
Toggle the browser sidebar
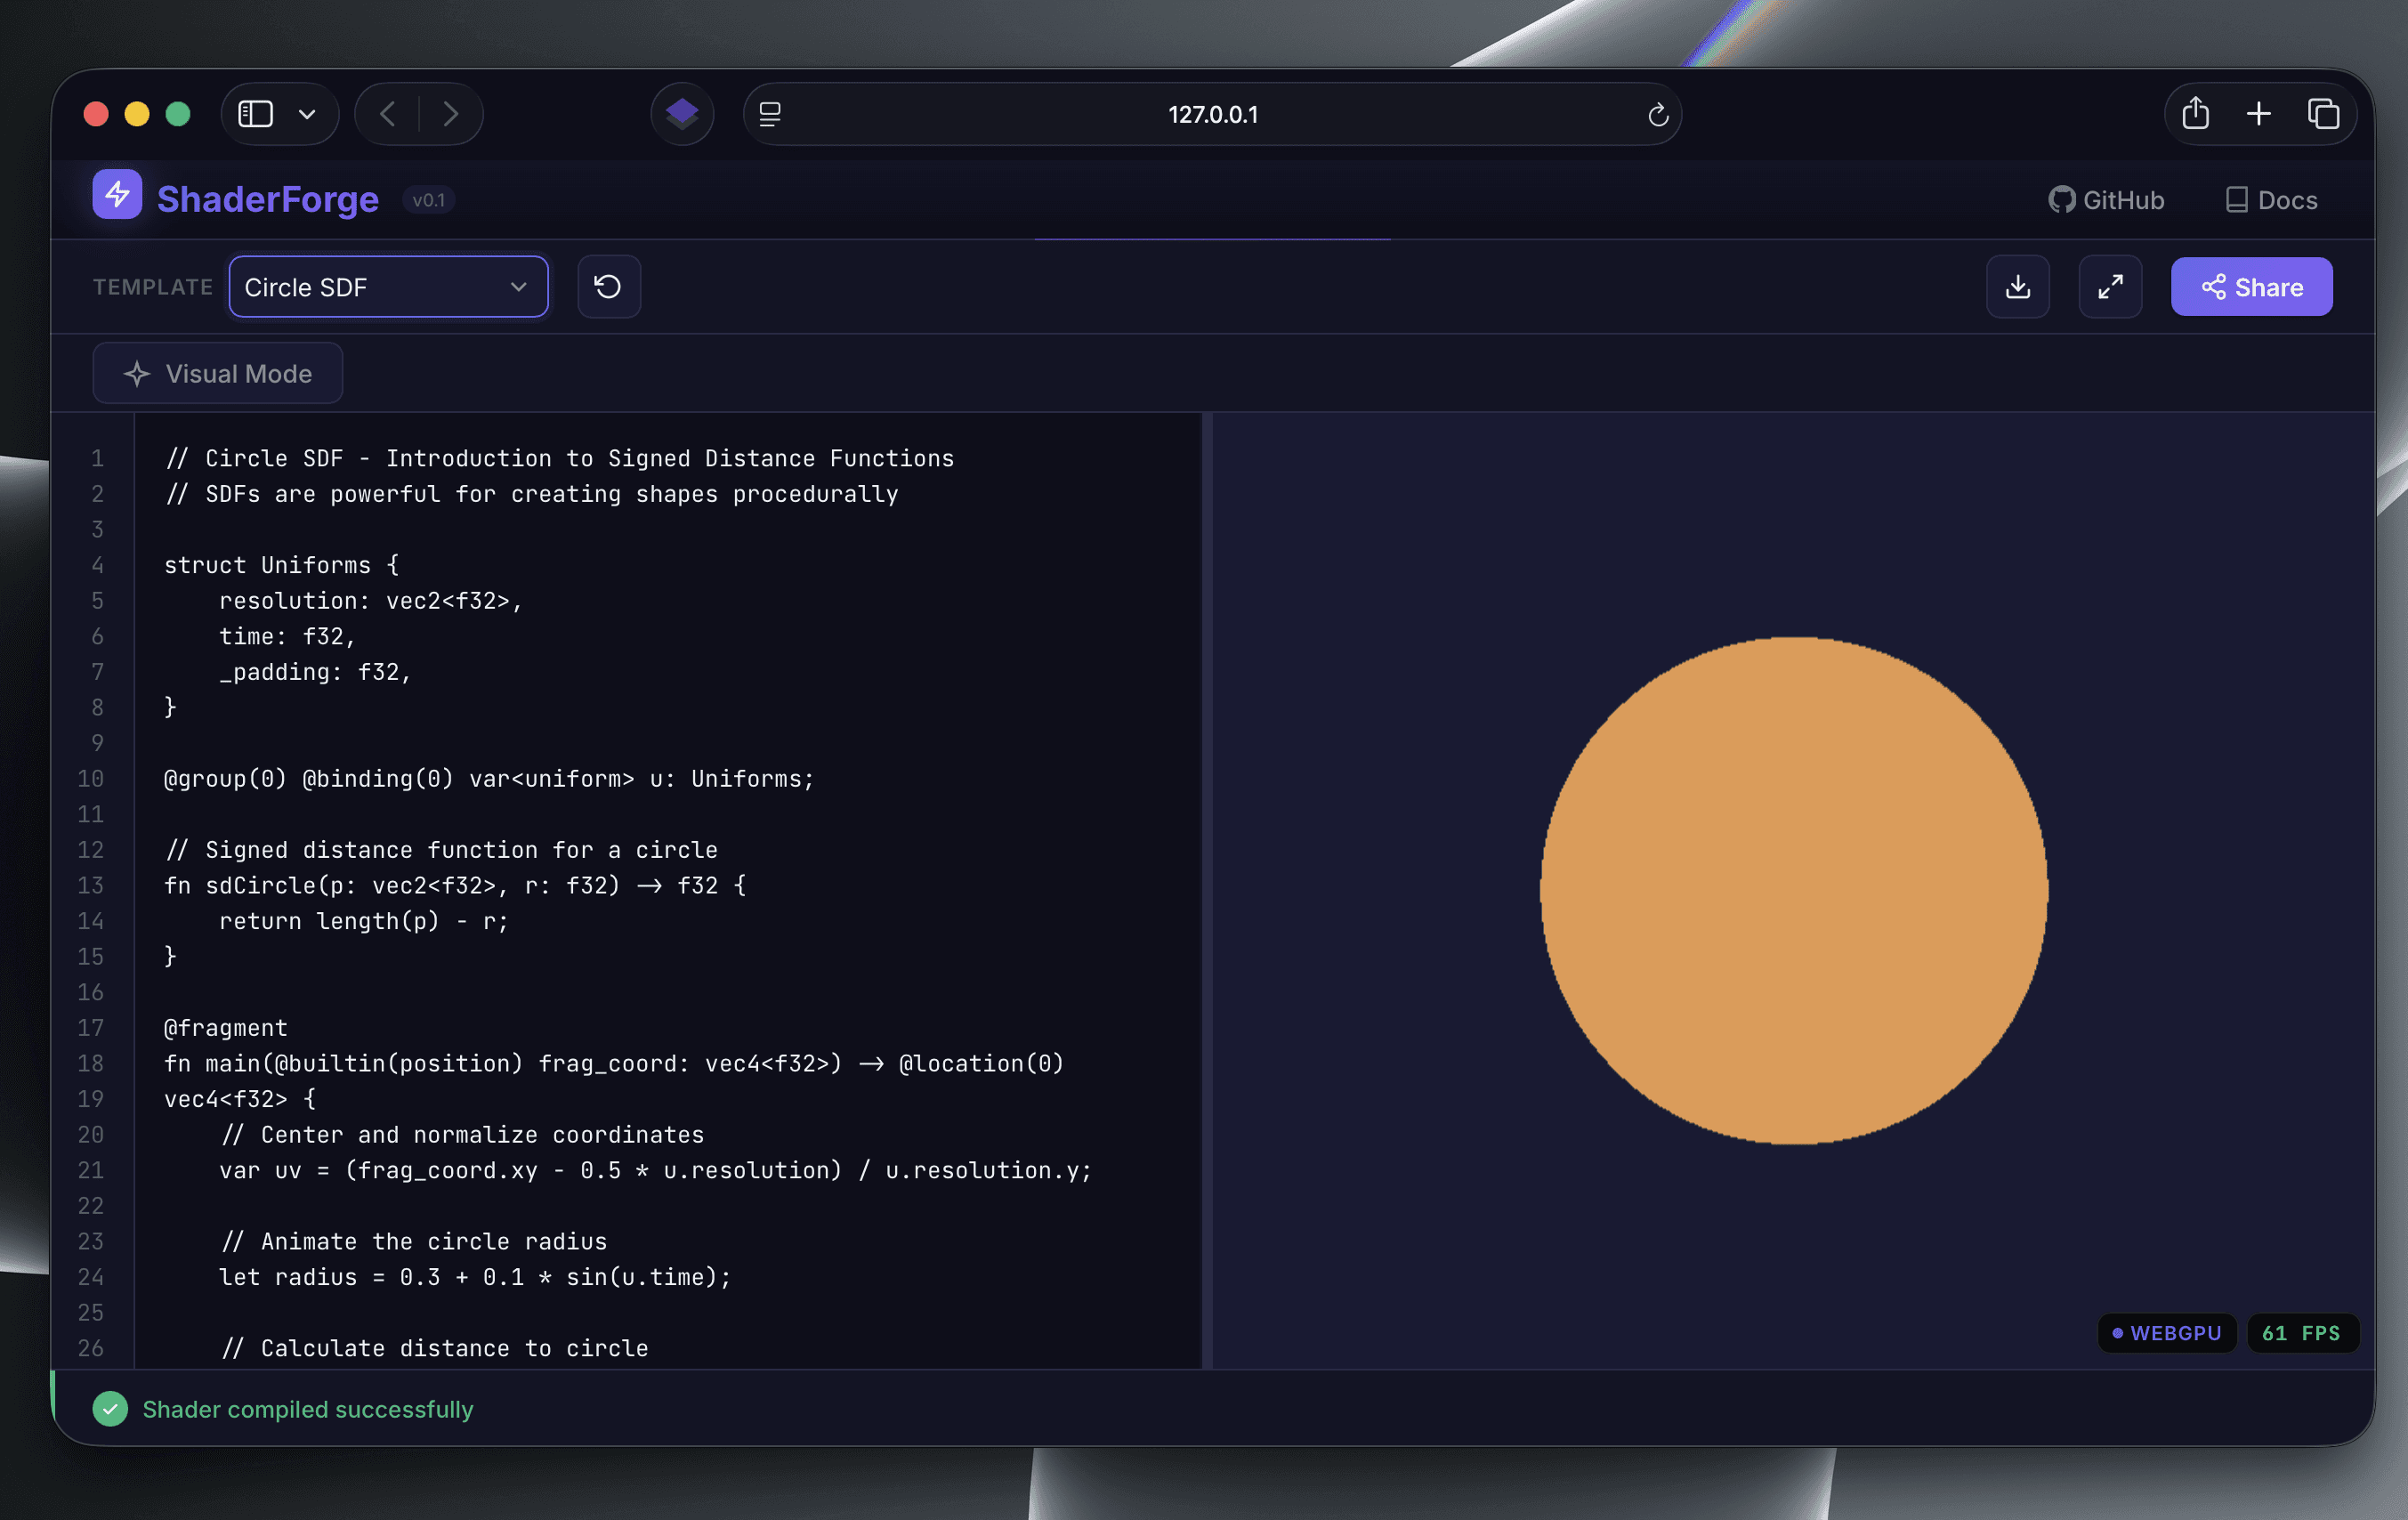(x=256, y=114)
